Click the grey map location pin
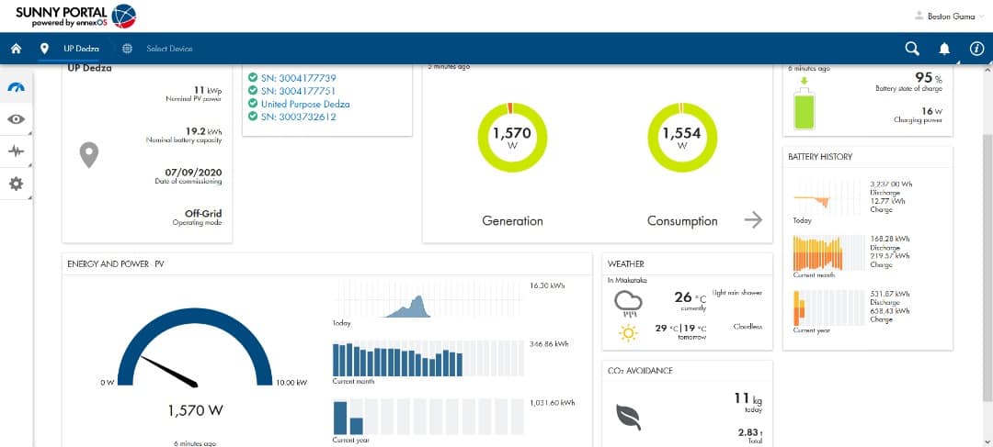 [x=88, y=155]
